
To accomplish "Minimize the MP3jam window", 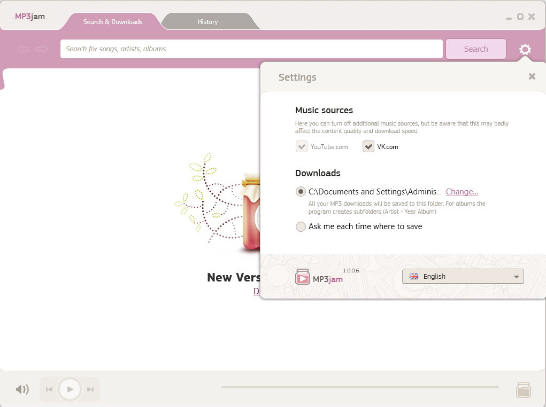I will (x=509, y=18).
